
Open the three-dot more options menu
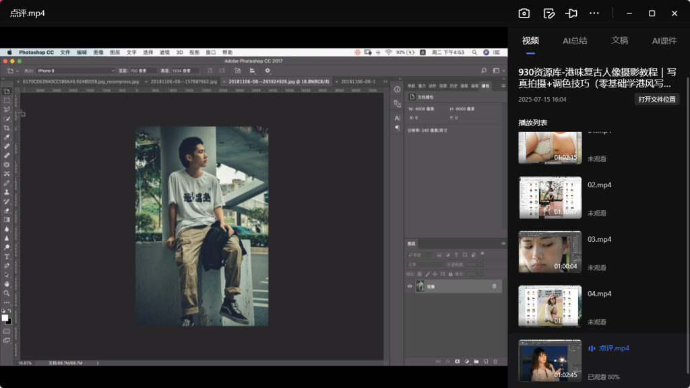tap(594, 13)
